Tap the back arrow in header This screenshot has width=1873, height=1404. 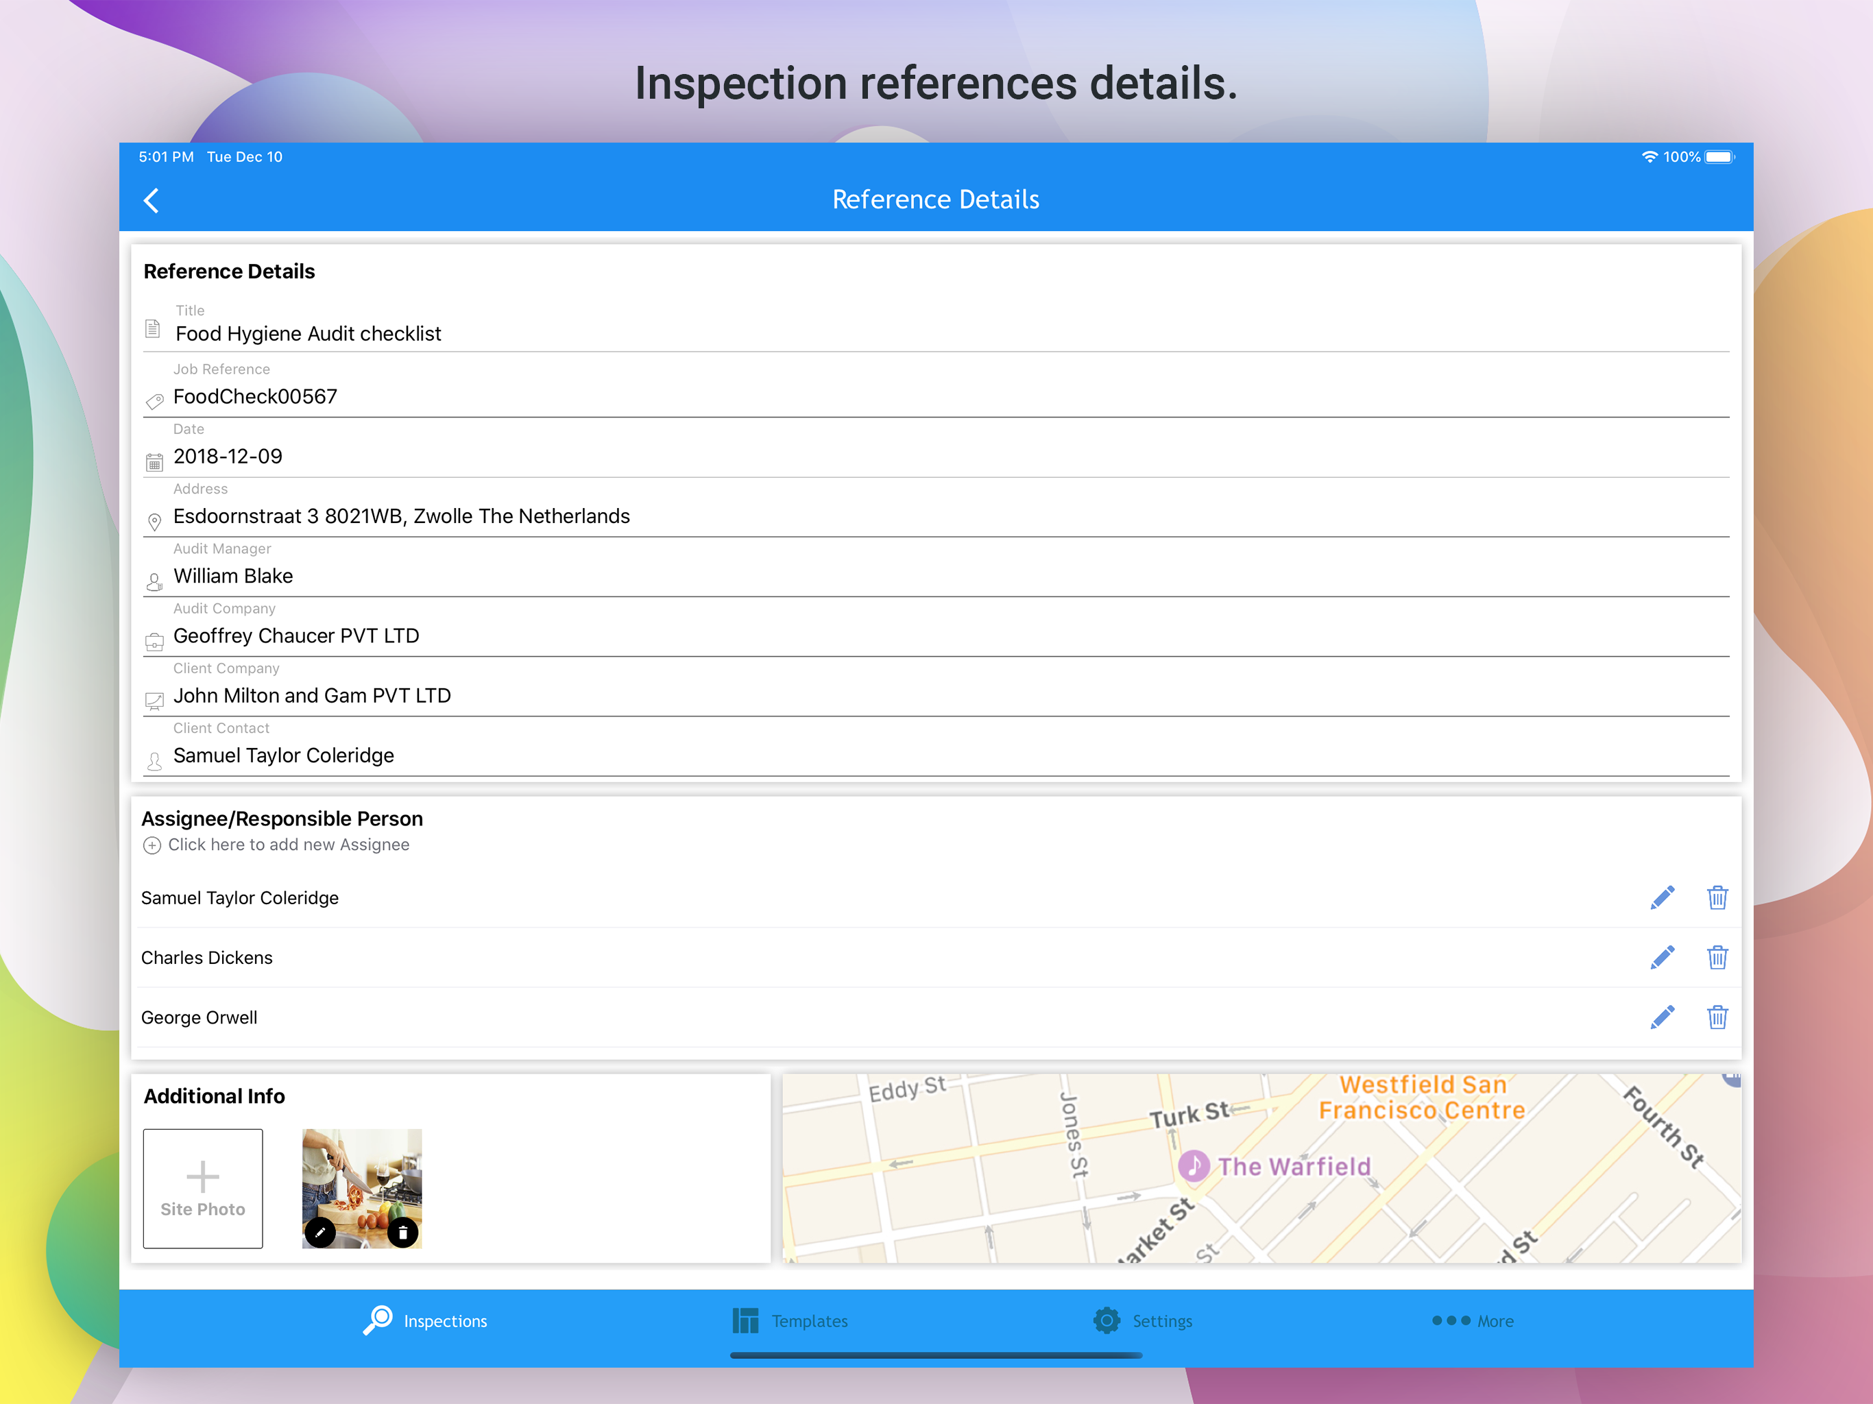152,201
